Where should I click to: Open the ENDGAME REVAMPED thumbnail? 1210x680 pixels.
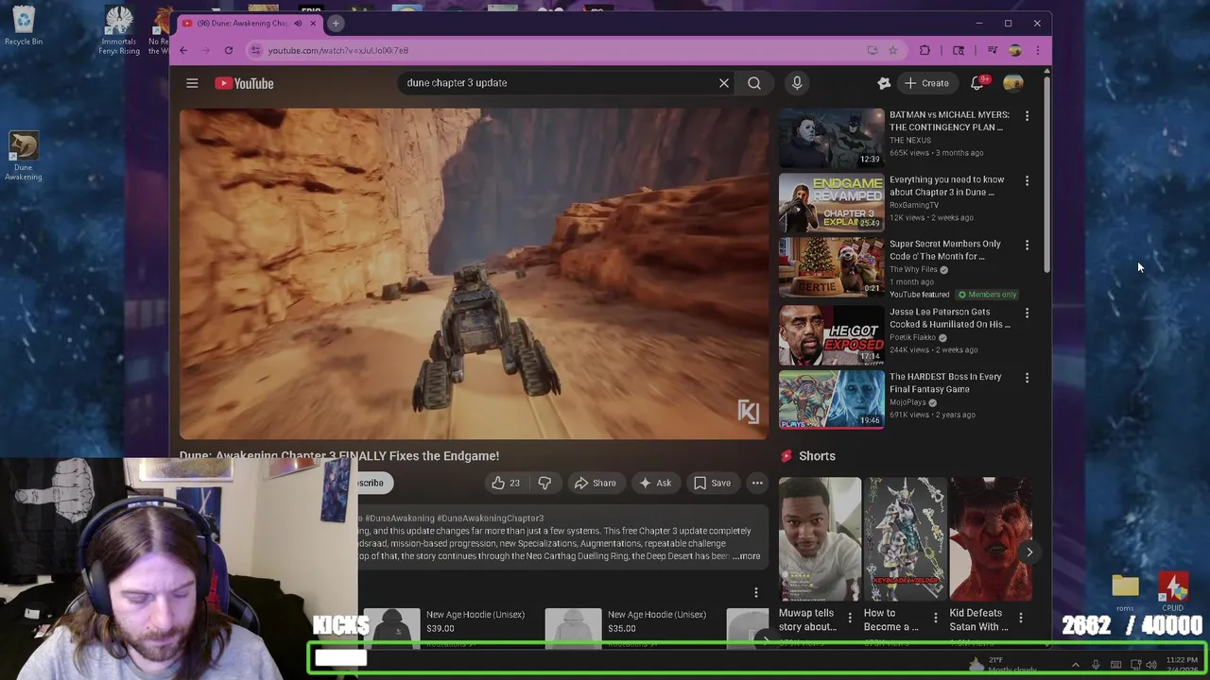click(832, 202)
